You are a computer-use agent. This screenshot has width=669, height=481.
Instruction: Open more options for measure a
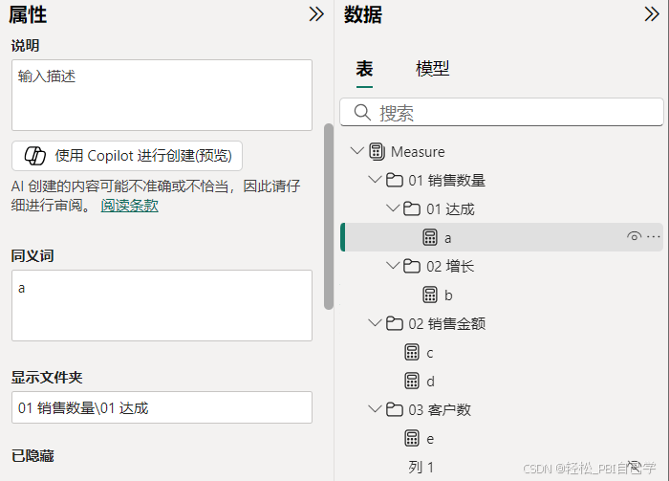(654, 236)
